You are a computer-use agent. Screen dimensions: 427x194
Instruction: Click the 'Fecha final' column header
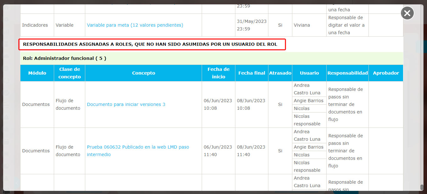[x=252, y=73]
